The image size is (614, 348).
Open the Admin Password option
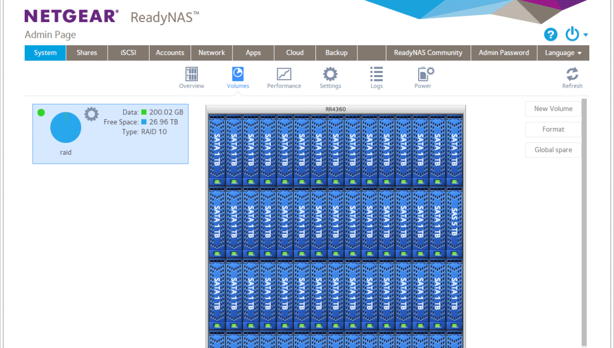[x=504, y=53]
